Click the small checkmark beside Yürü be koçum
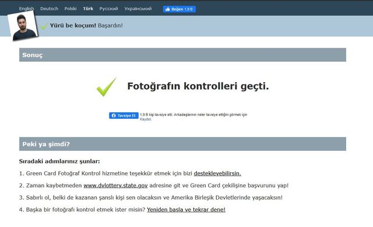 44,26
